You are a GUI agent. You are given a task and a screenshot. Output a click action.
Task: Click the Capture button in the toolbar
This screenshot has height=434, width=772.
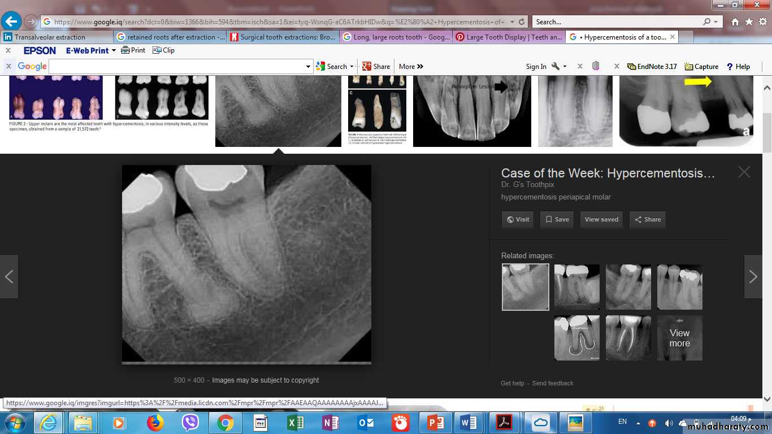tap(701, 67)
